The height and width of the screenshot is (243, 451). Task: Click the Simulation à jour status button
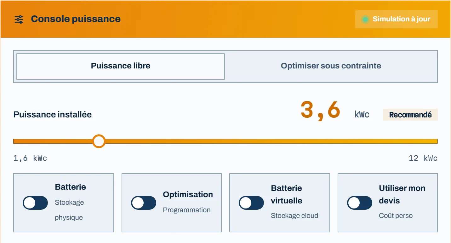click(397, 19)
